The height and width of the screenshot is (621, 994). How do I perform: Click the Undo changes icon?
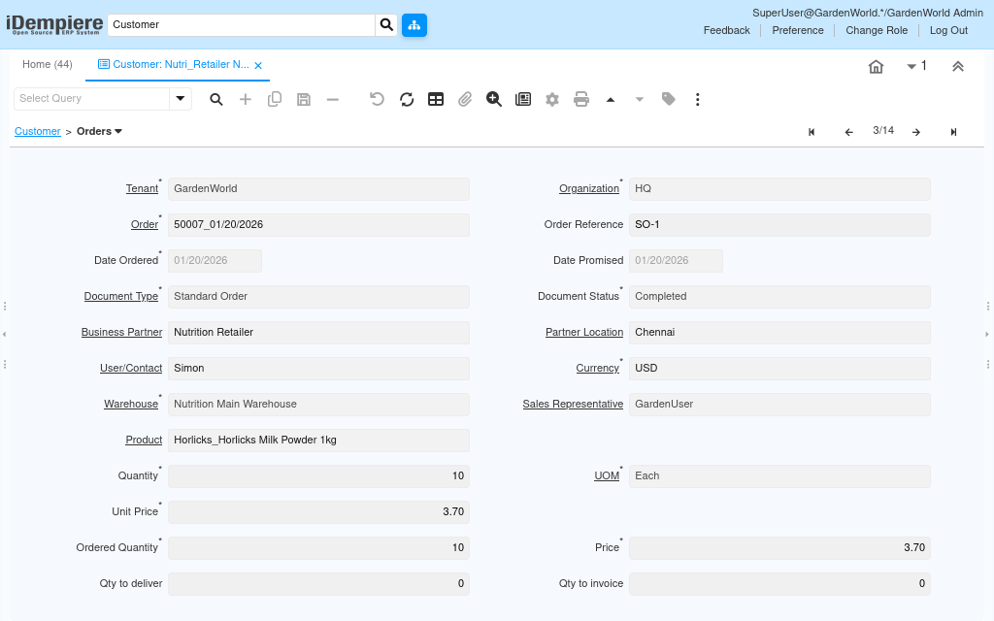(378, 99)
